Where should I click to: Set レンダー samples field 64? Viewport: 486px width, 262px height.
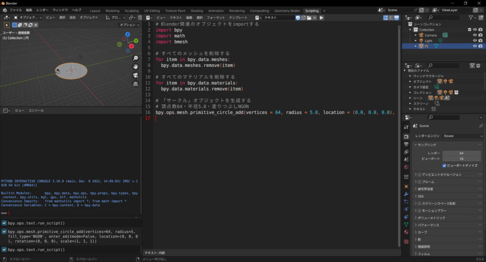462,153
